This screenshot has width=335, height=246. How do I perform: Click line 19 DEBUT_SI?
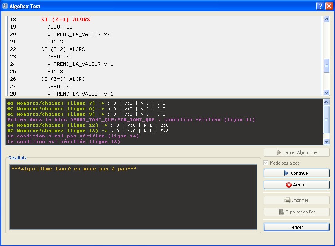coord(60,27)
